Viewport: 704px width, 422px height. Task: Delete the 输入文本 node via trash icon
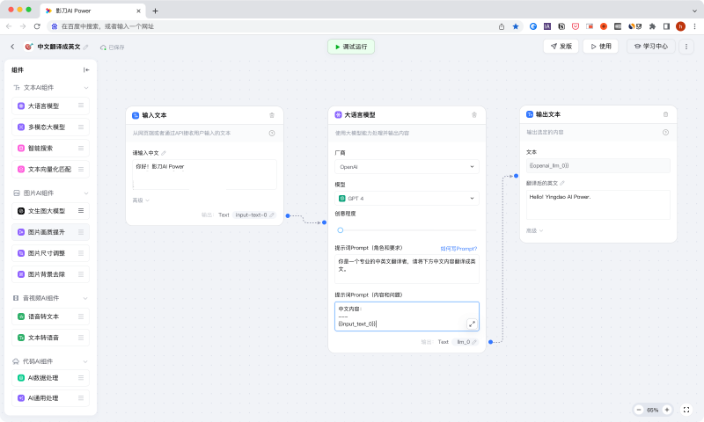pos(272,115)
